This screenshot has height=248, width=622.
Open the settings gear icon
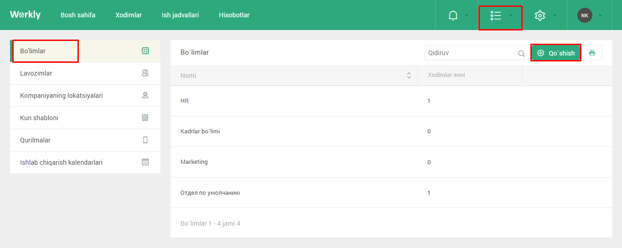click(540, 15)
